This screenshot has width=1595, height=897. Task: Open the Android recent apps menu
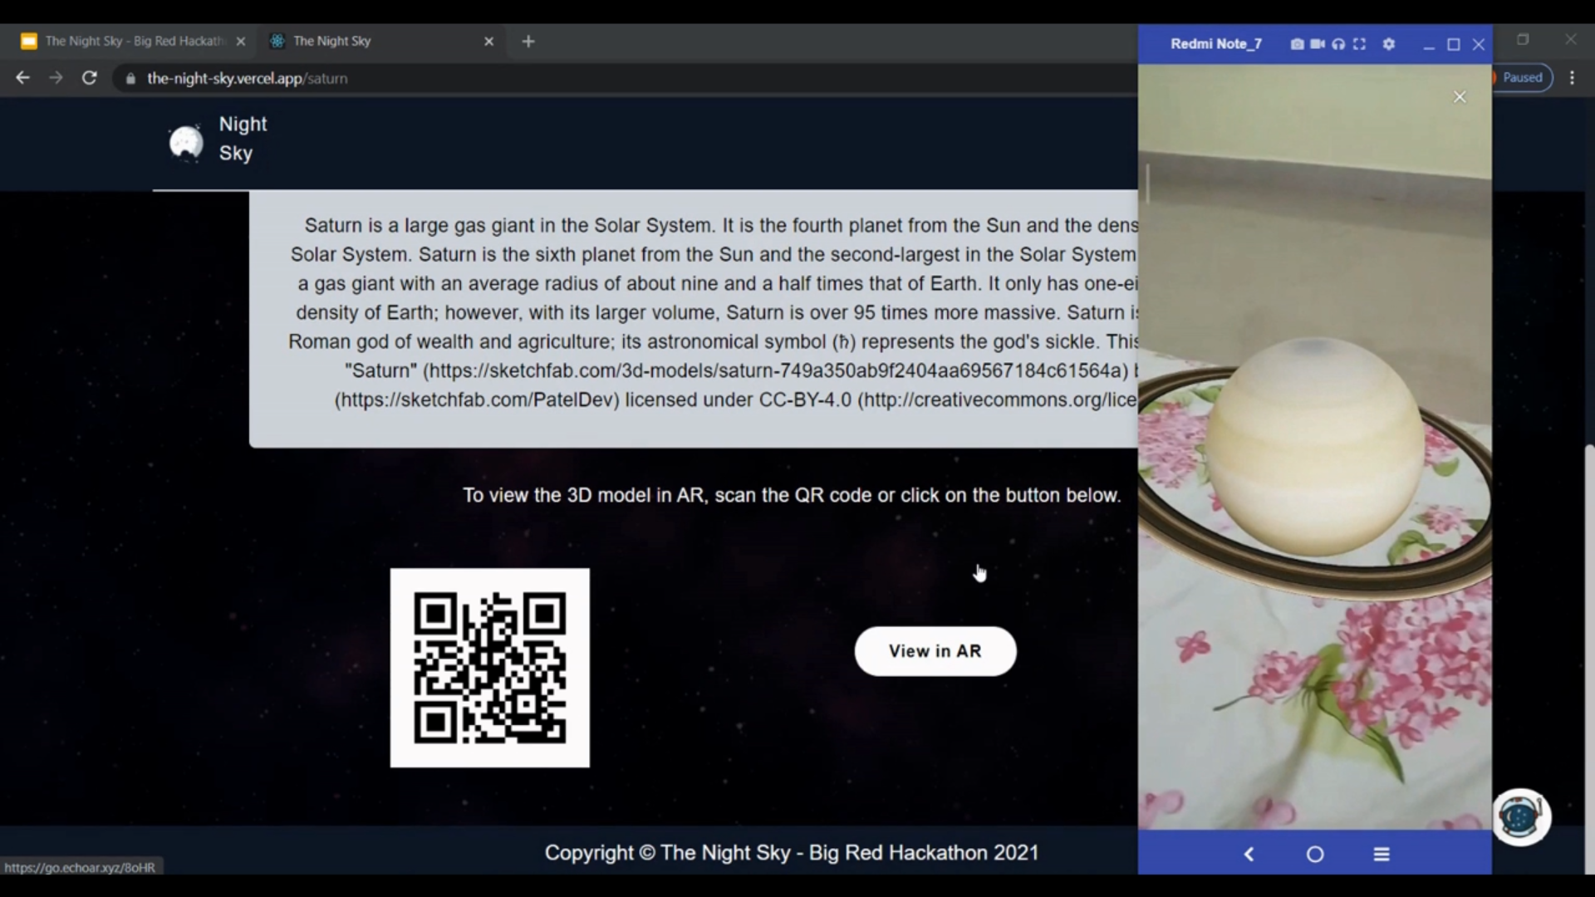[x=1382, y=854]
